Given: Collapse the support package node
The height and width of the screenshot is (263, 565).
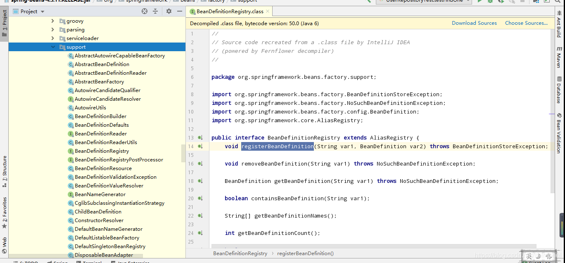Looking at the screenshot, I should [x=52, y=47].
